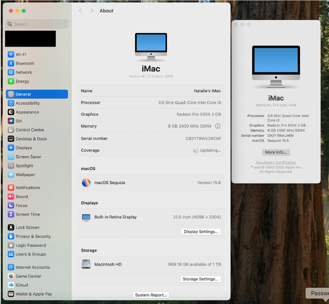This screenshot has height=304, width=329.
Task: Open Storage Settings… button
Action: (200, 279)
